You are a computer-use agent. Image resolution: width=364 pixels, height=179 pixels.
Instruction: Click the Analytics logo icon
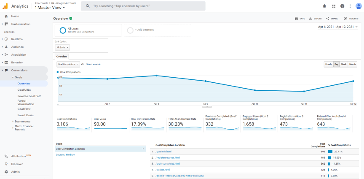pos(5,6)
